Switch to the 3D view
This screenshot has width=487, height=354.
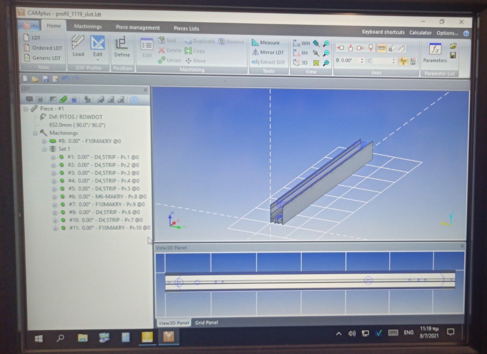point(301,63)
